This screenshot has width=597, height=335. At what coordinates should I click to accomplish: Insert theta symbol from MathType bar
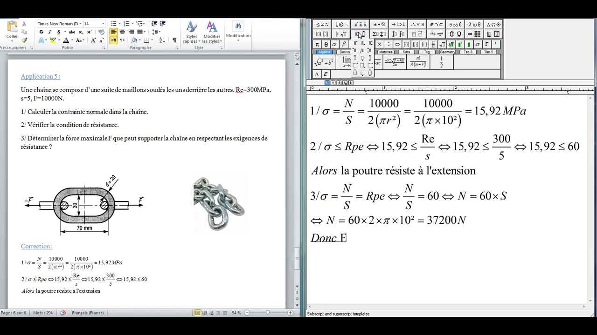click(326, 45)
